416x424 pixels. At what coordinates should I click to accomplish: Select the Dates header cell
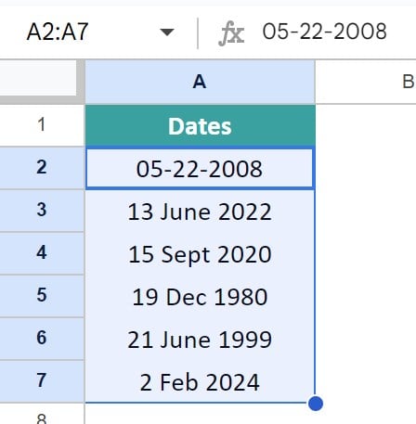pyautogui.click(x=200, y=125)
